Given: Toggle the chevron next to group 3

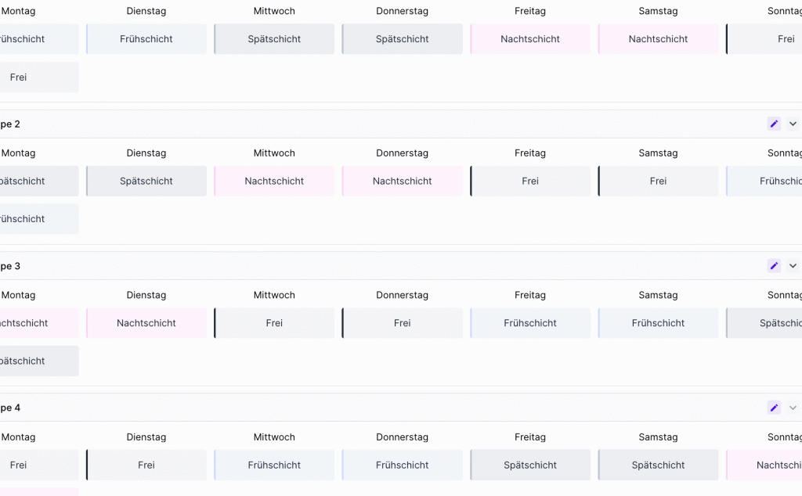Looking at the screenshot, I should [x=793, y=266].
